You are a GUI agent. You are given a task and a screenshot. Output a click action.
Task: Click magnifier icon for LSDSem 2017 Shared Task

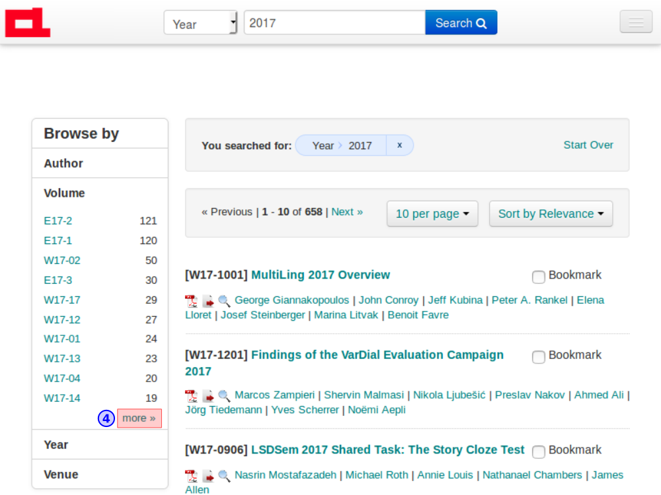224,476
